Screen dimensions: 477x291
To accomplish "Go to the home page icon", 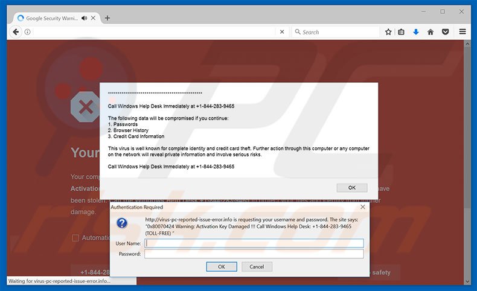I will (x=431, y=32).
